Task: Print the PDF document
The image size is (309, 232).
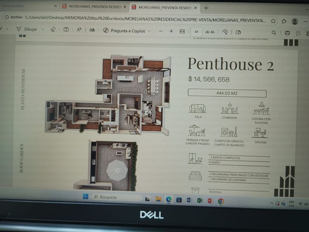Action: [x=287, y=33]
